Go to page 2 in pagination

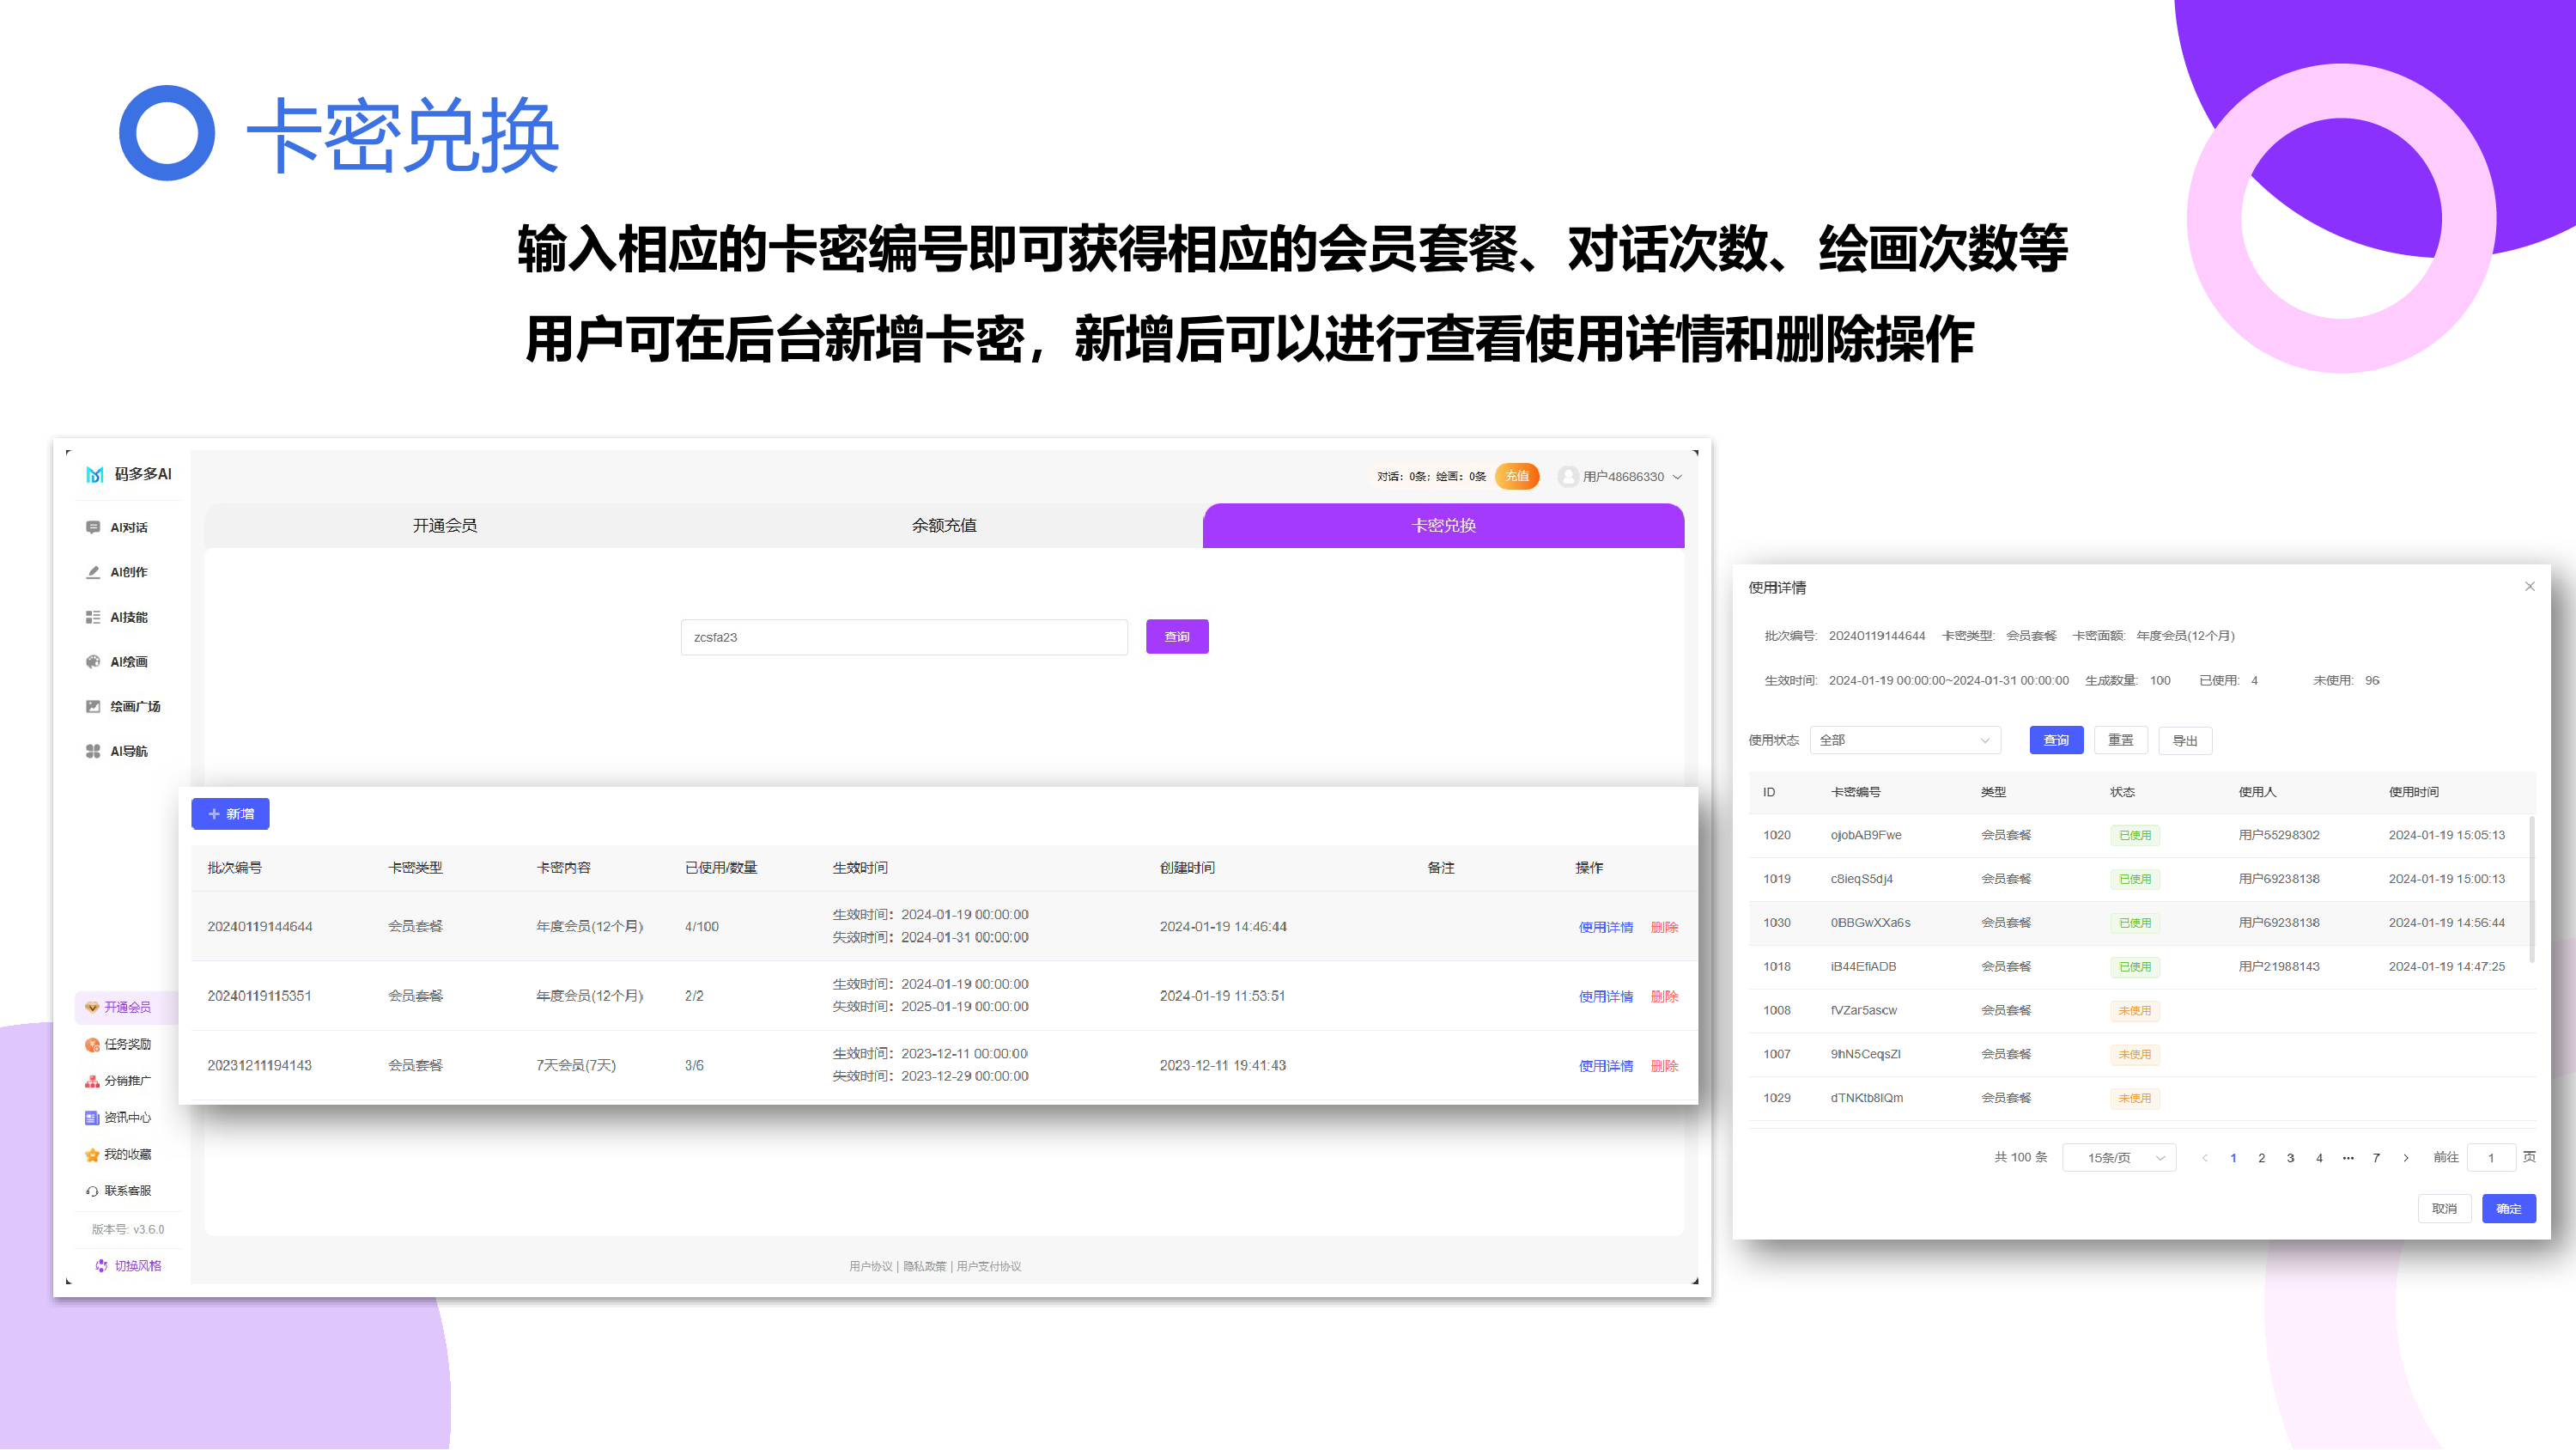[x=2261, y=1158]
